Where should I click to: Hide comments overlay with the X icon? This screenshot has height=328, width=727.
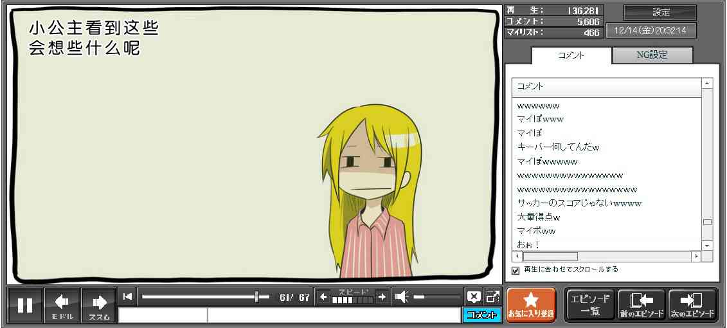click(x=474, y=296)
